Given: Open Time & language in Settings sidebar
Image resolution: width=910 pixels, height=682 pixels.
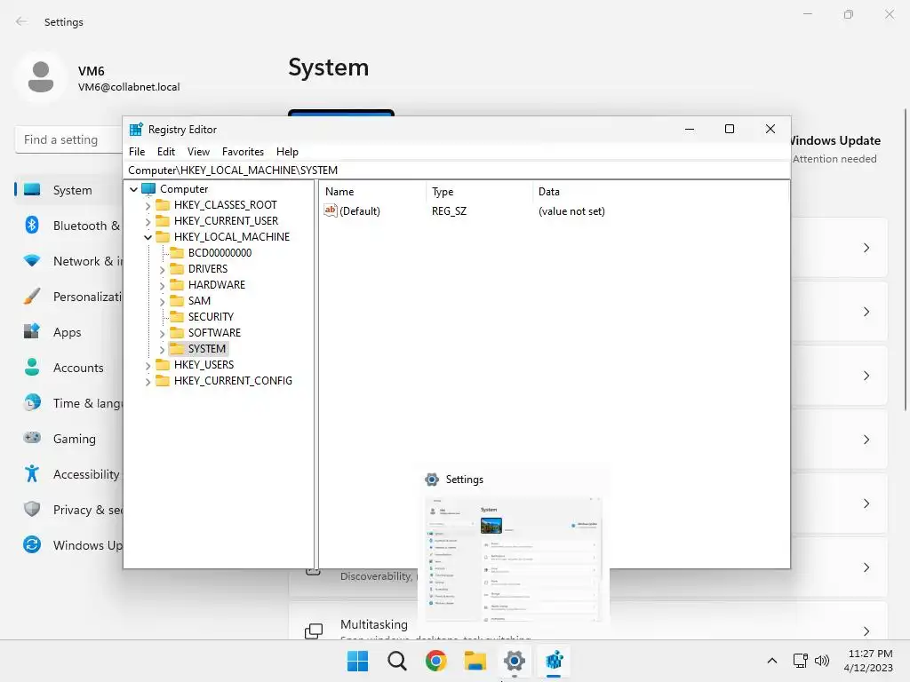Looking at the screenshot, I should click(68, 403).
